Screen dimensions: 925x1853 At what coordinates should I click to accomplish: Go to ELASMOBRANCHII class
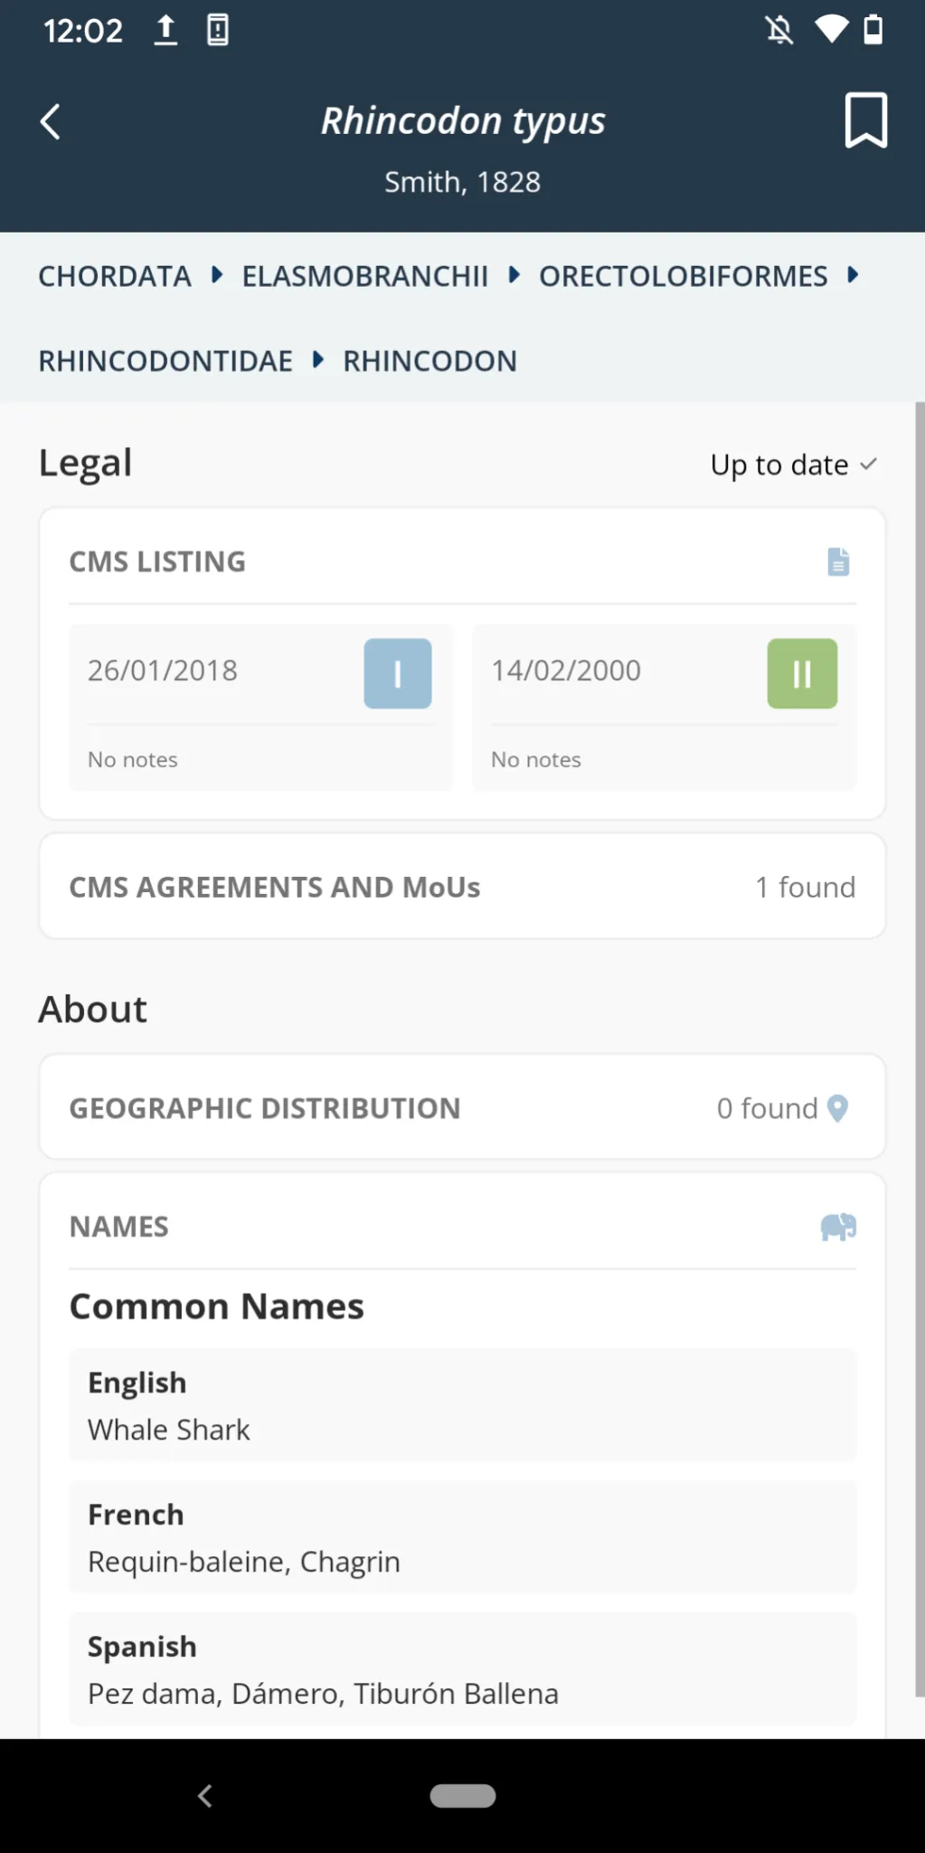[x=364, y=276]
